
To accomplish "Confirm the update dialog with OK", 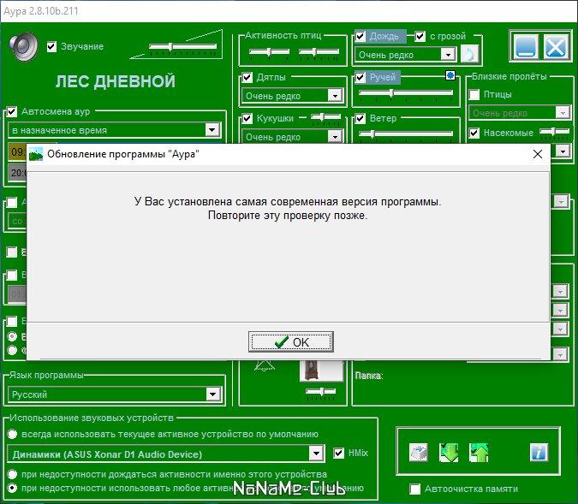I will [x=291, y=342].
